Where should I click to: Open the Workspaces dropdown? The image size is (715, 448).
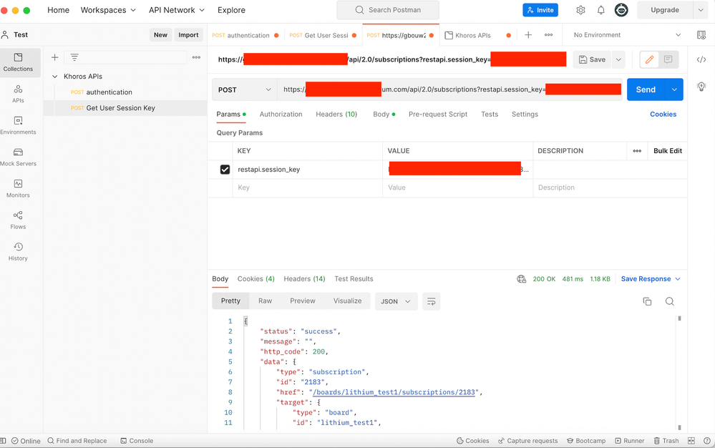point(108,10)
